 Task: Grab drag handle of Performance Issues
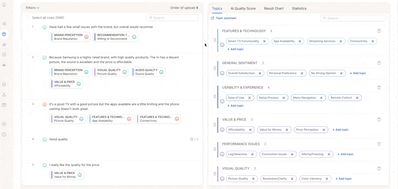tap(215, 149)
